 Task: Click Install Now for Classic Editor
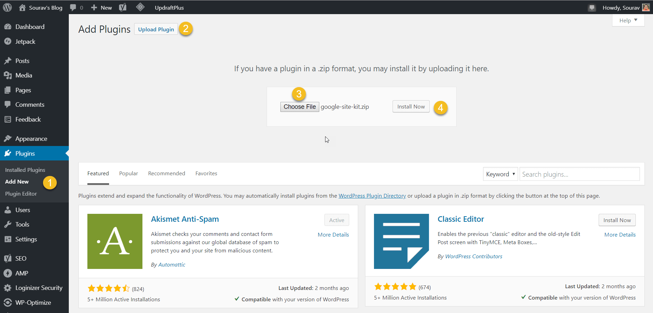[x=617, y=220]
